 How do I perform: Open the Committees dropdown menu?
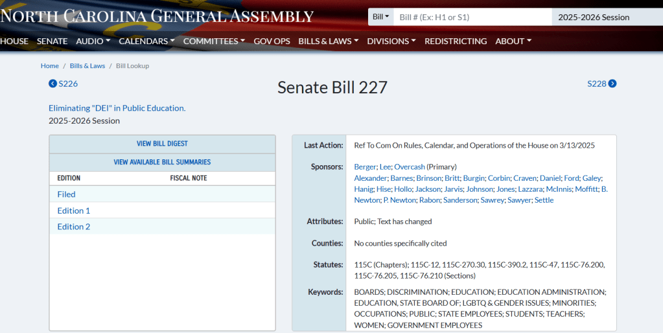(x=214, y=41)
